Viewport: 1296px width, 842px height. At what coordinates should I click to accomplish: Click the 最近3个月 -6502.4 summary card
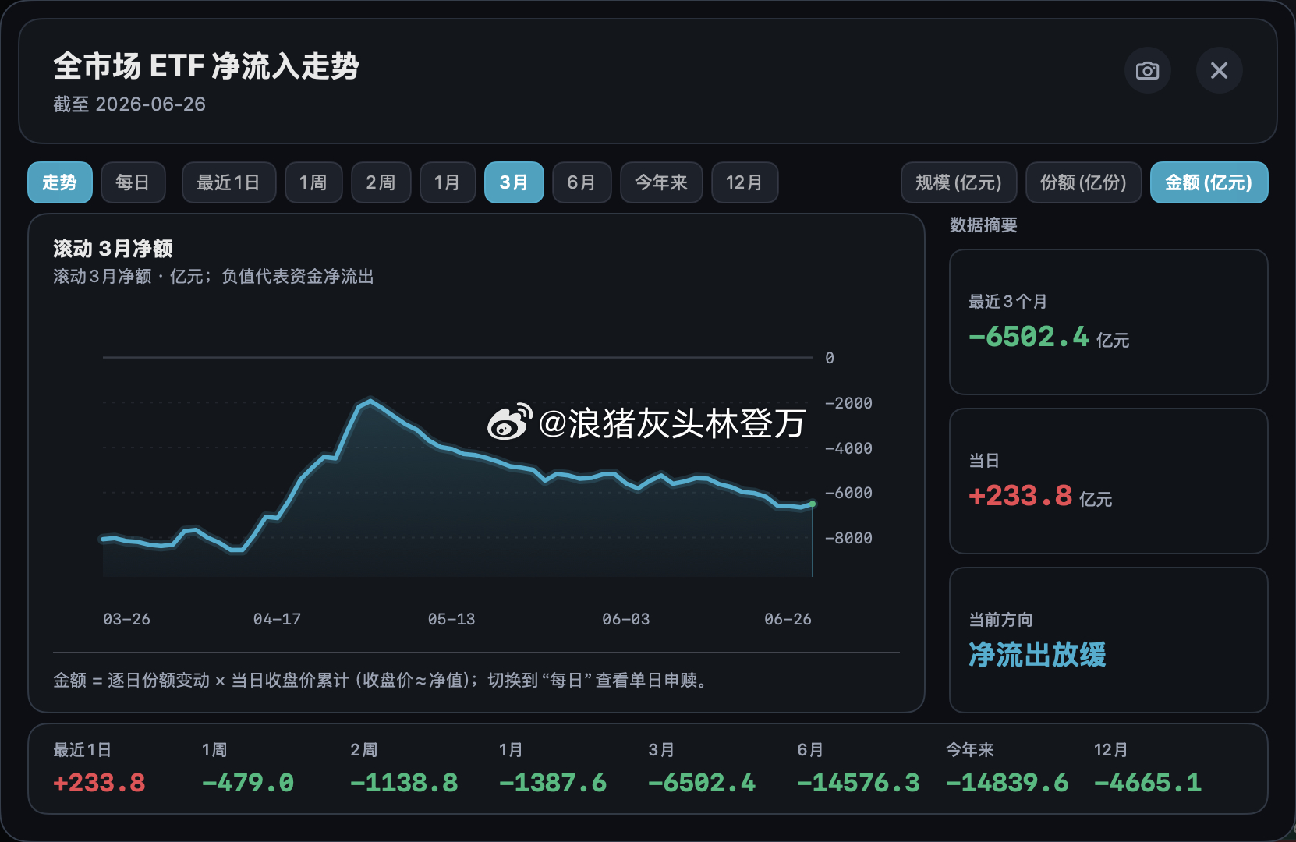coord(1108,322)
